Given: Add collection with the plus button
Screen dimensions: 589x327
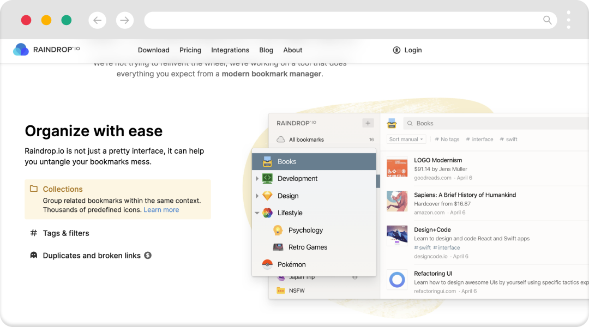Looking at the screenshot, I should (368, 123).
